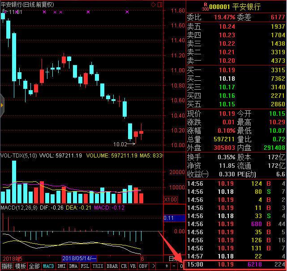Expand the left side panel arrow
287x271 pixels.
pos(2,105)
